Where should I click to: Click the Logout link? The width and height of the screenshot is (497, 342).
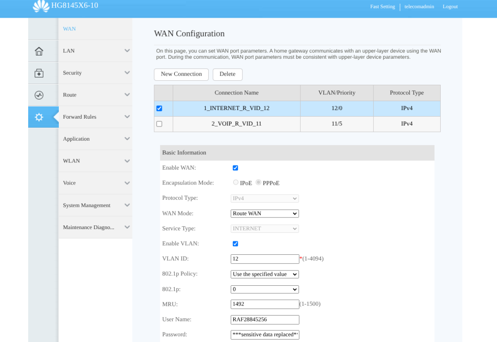[x=450, y=7]
